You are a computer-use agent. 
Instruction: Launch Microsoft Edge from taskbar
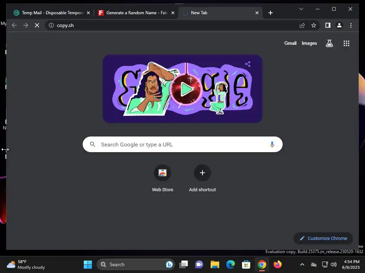[231, 264]
